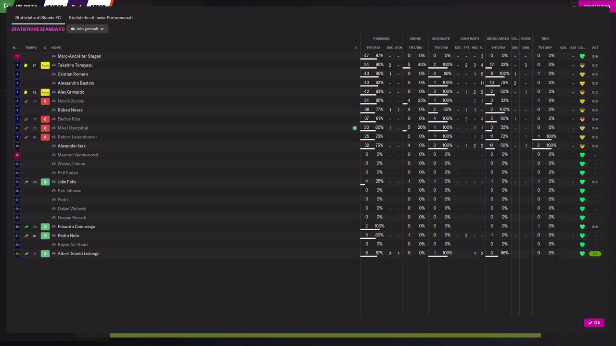Switch to Statistiche di Junior Portorecanati tab
The height and width of the screenshot is (346, 616).
(x=101, y=18)
